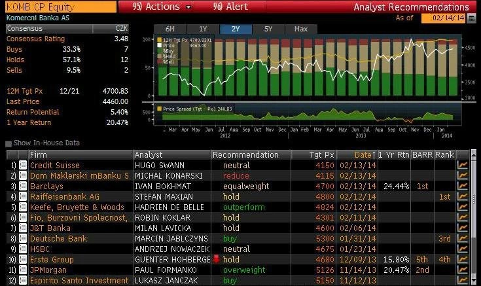Image resolution: width=481 pixels, height=286 pixels.
Task: Open Espirito Santo Investment document icon
Action: tap(23, 280)
